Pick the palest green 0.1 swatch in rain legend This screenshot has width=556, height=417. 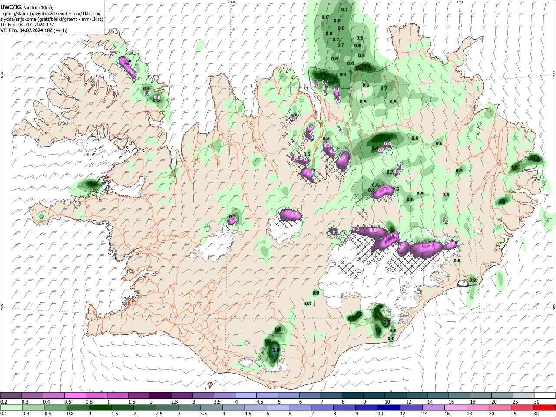coord(11,407)
